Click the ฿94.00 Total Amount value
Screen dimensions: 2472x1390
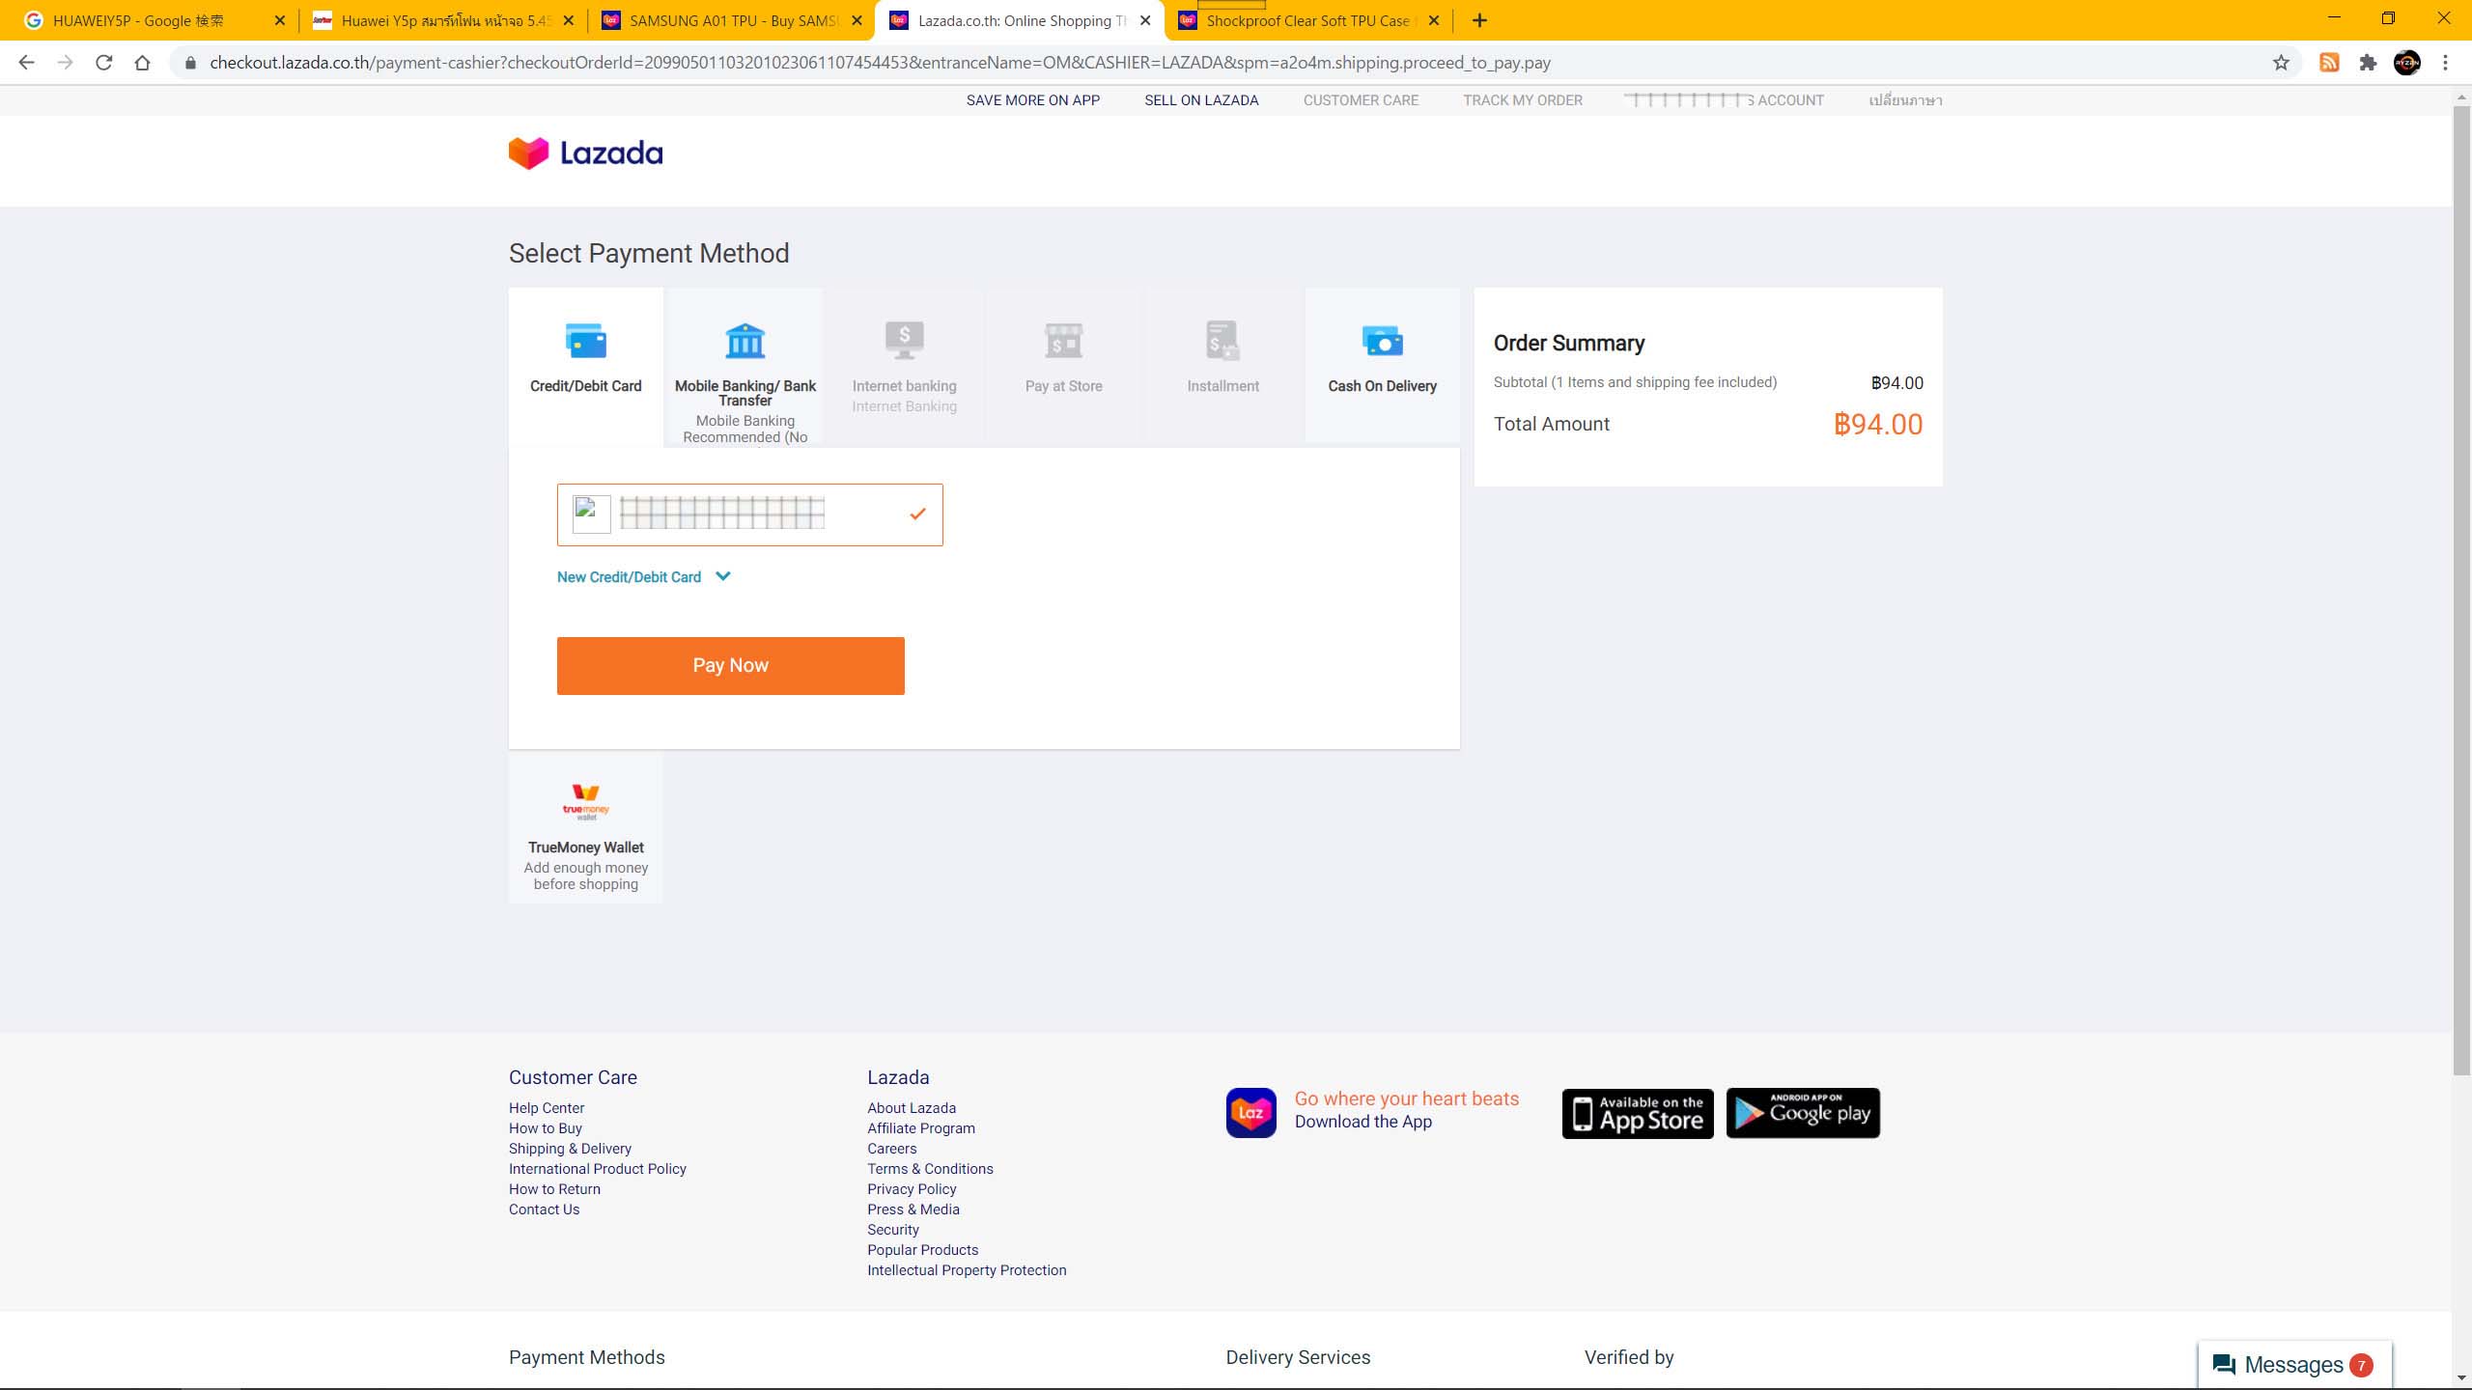click(1878, 425)
